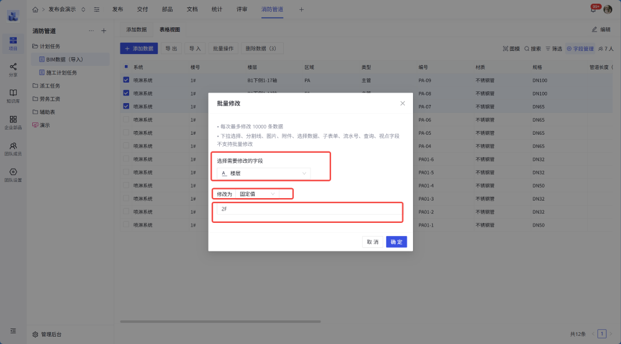Collapse sidebar using bottom-left menu icon
This screenshot has height=344, width=621.
coord(13,331)
